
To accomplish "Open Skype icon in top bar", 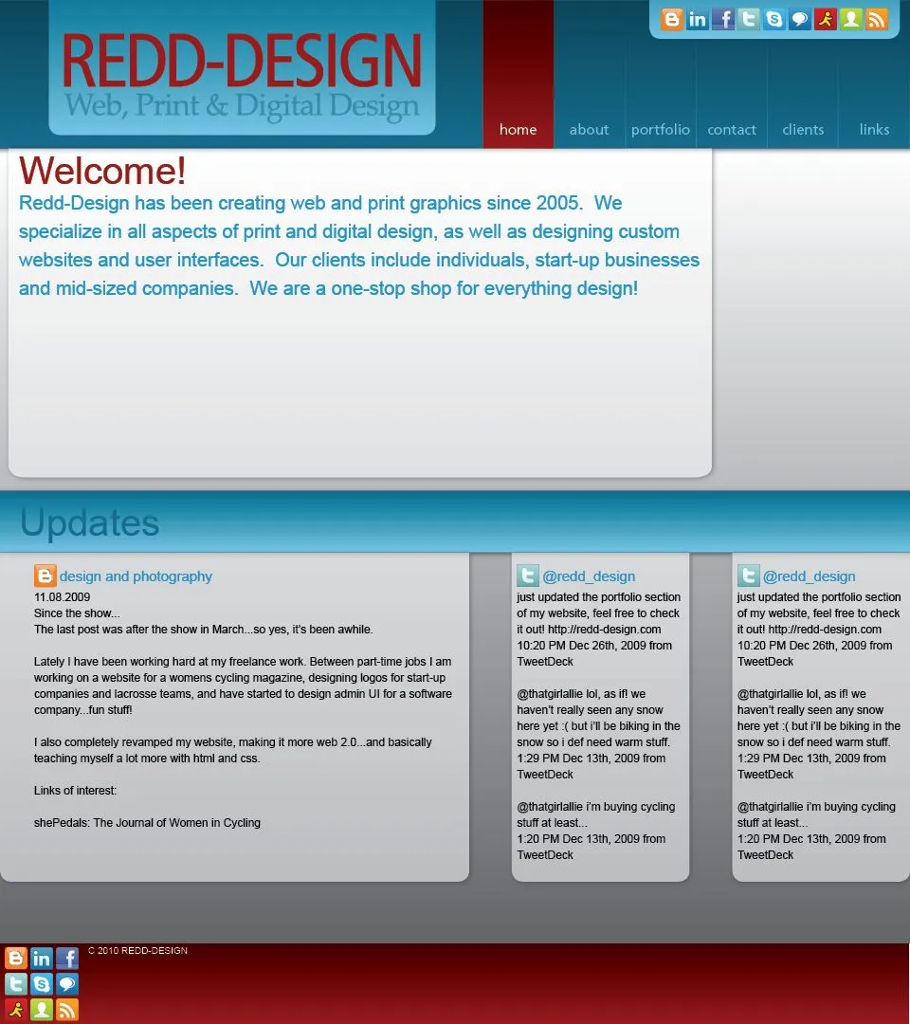I will [774, 19].
